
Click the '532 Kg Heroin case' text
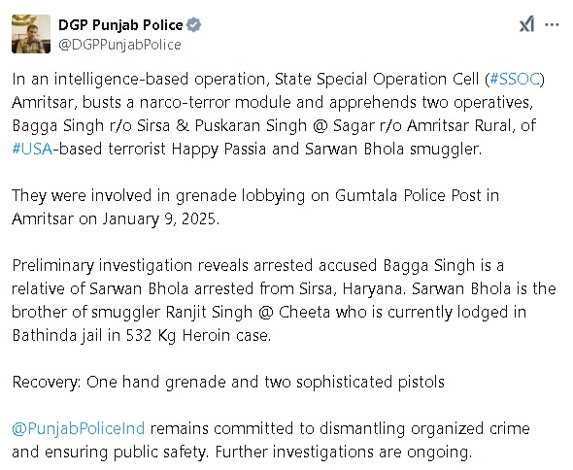click(x=198, y=335)
